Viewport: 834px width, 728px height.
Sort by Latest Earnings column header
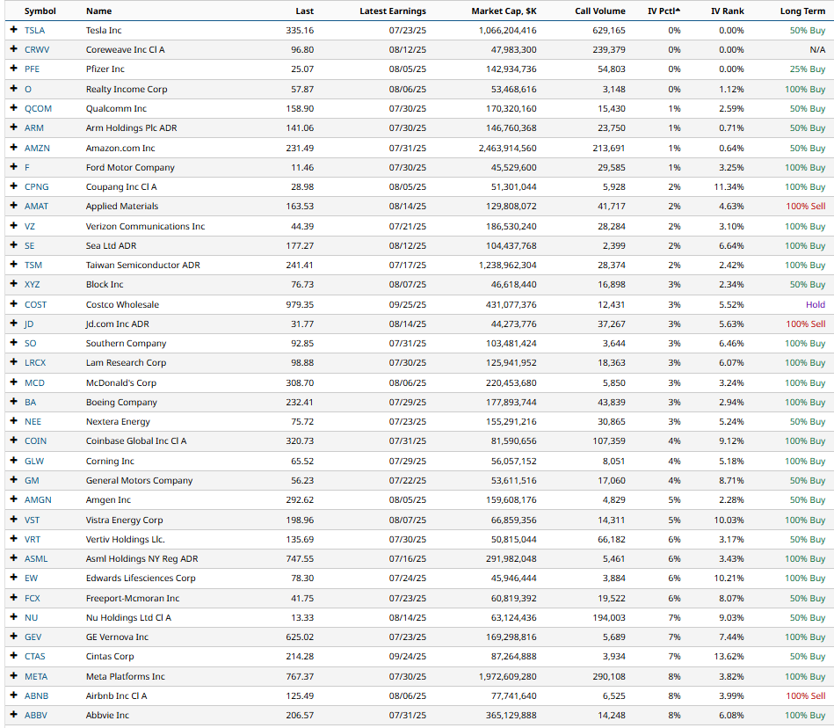coord(393,11)
